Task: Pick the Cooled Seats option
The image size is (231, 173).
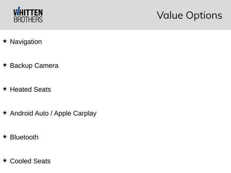Action: pos(30,161)
